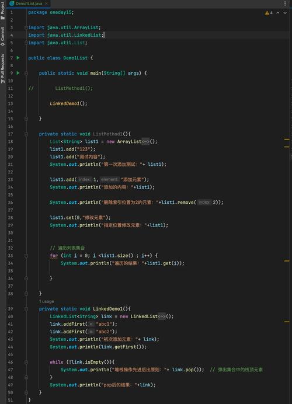Expand the folded LinkedList diamond <~>
The height and width of the screenshot is (404, 292).
coord(162,316)
